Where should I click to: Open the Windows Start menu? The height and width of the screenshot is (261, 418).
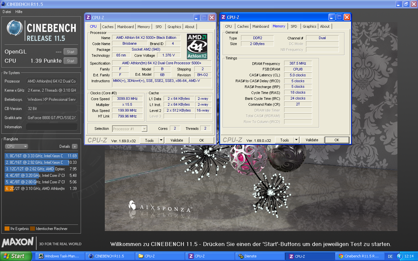[x=16, y=256]
